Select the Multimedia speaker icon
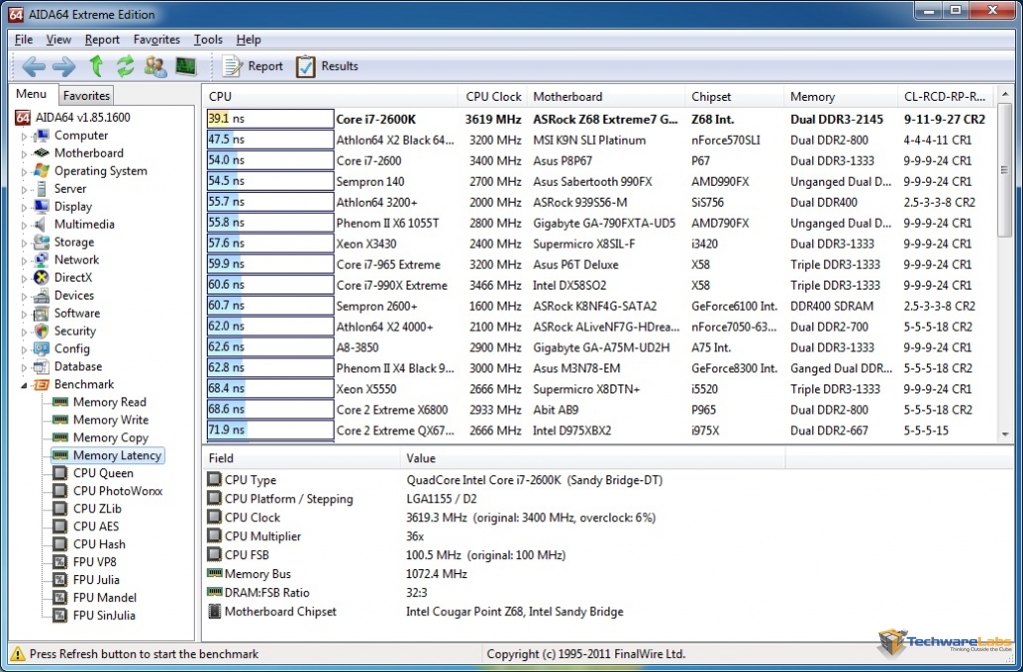Viewport: 1023px width, 672px height. (x=42, y=225)
